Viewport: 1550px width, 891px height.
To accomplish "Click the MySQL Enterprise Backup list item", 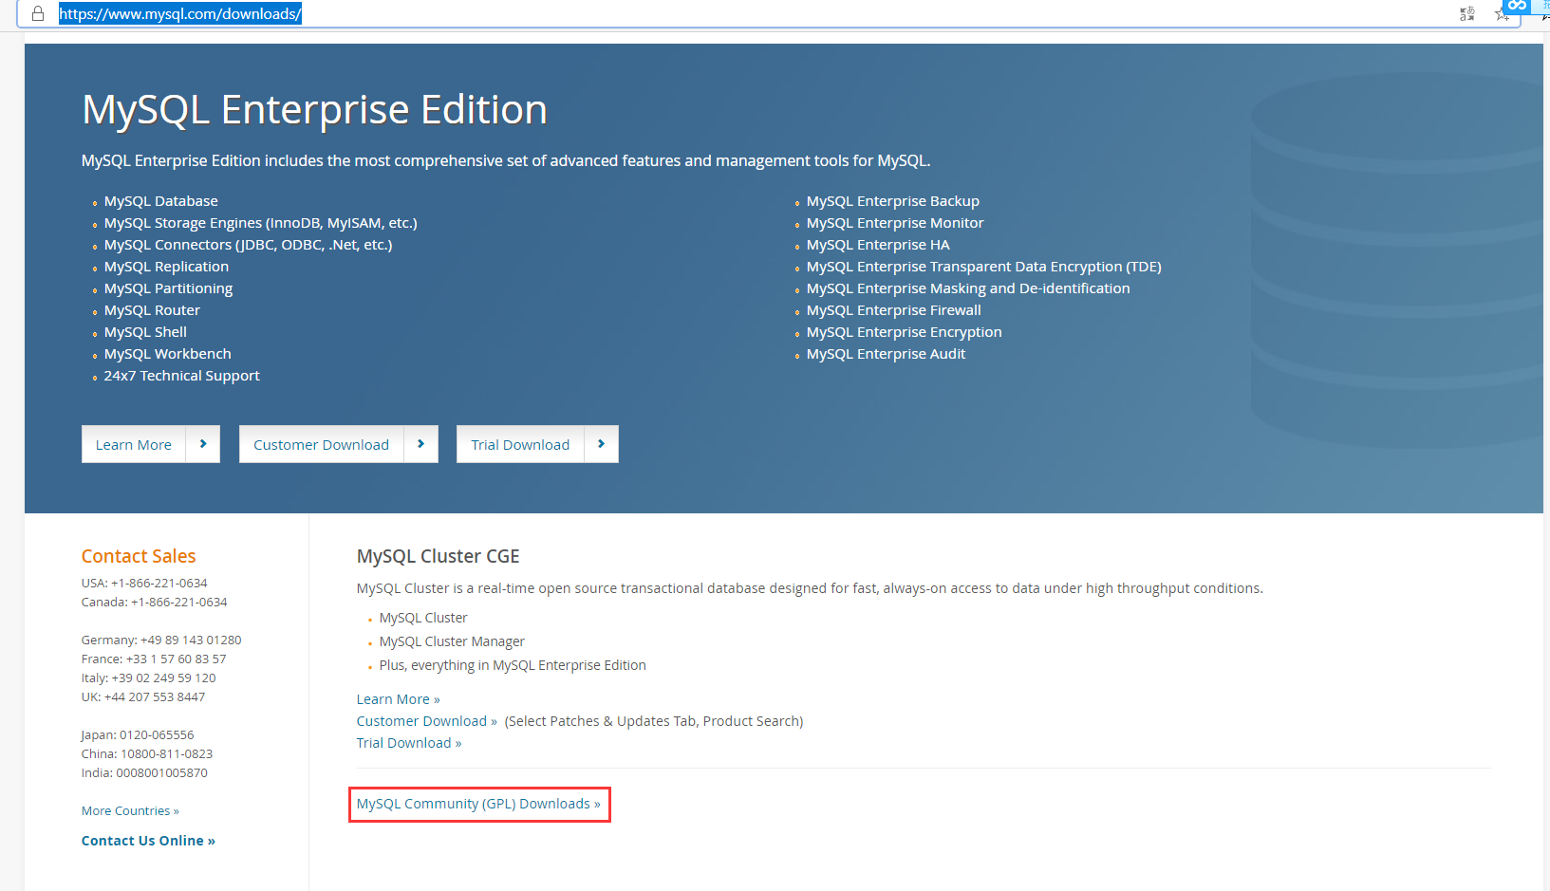I will (893, 201).
